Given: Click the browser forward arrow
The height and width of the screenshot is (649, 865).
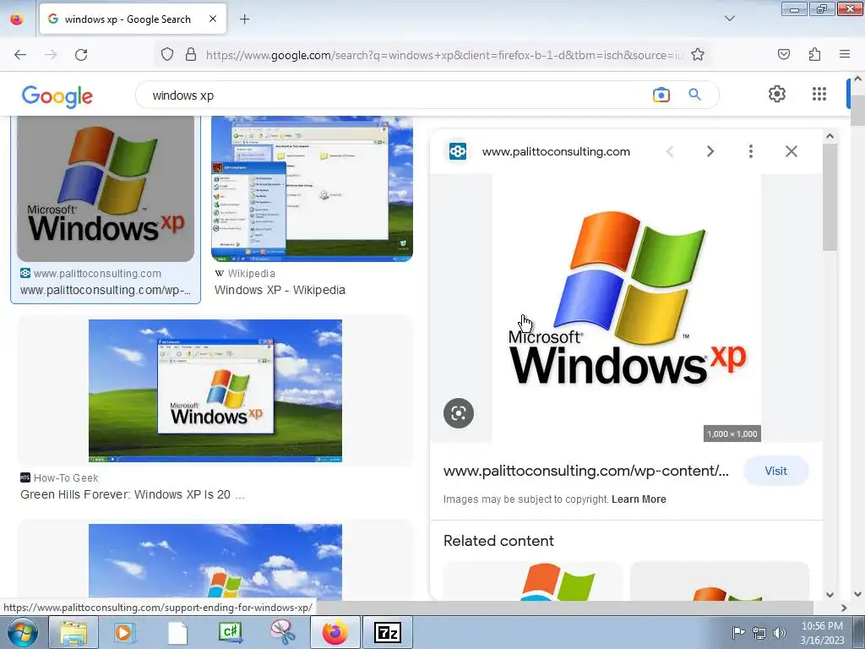Looking at the screenshot, I should pyautogui.click(x=51, y=55).
